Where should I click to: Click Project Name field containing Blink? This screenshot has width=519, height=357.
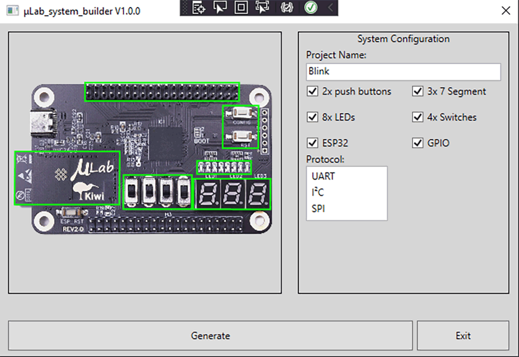click(403, 72)
